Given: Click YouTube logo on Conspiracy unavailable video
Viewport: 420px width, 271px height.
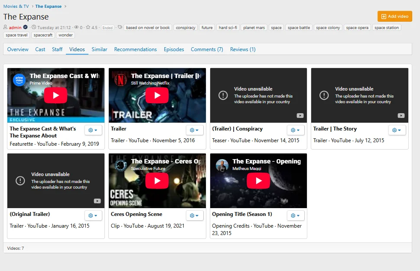Looking at the screenshot, I should [300, 115].
